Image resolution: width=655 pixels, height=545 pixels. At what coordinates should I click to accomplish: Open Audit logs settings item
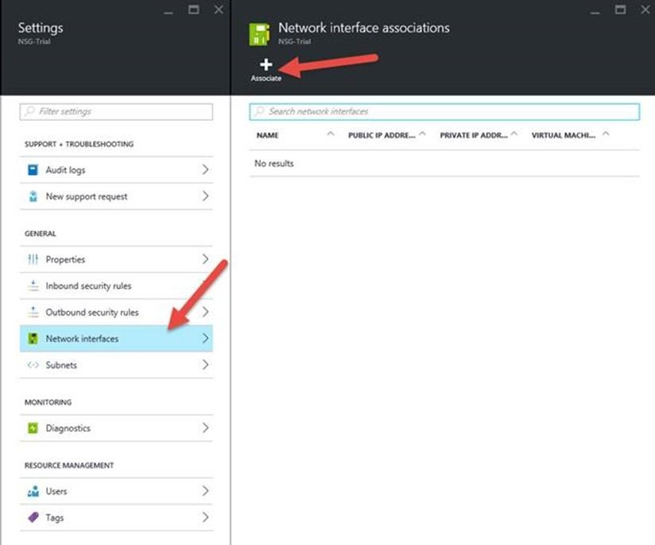pos(116,170)
